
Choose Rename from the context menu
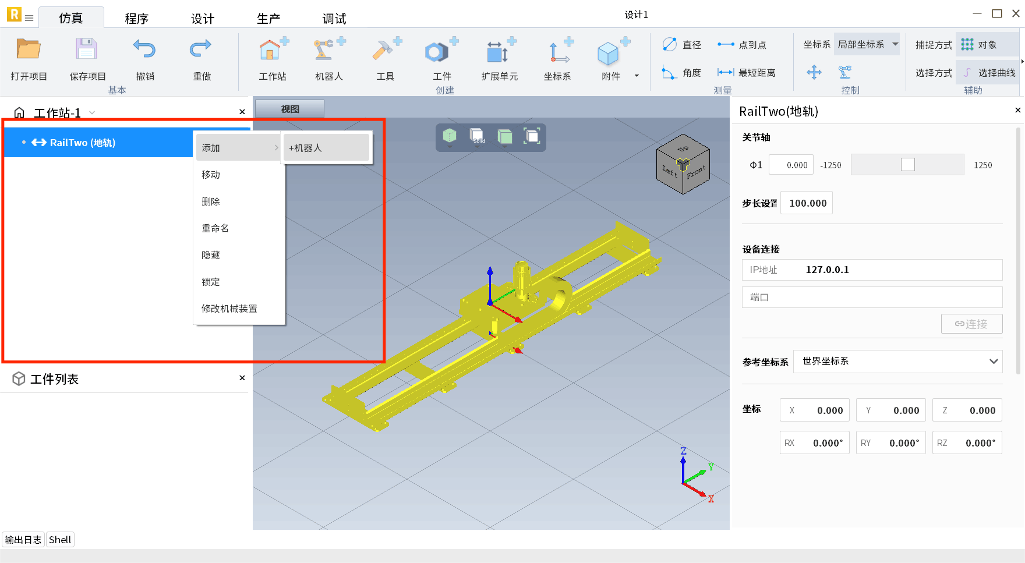coord(215,228)
